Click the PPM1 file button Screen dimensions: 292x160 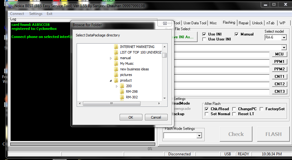coord(279,62)
